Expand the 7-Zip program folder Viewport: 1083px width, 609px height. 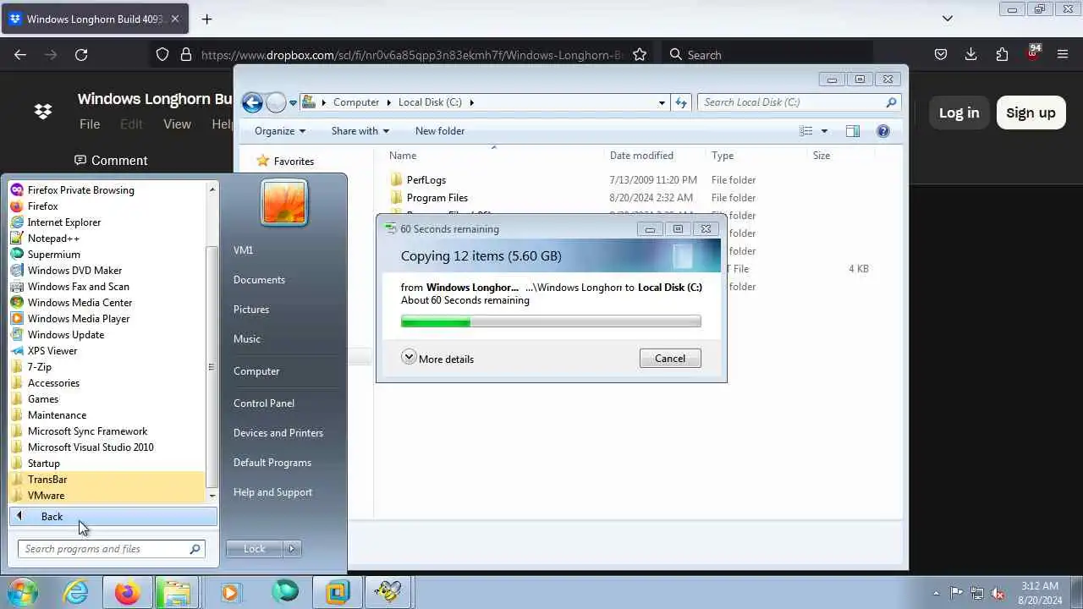[40, 367]
